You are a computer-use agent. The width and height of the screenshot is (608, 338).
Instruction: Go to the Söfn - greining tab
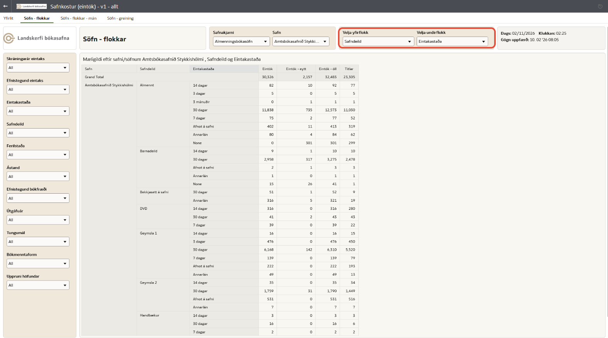pos(120,18)
